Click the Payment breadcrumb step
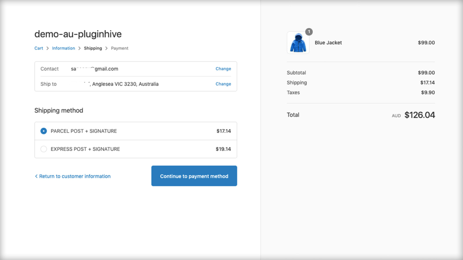 click(120, 48)
